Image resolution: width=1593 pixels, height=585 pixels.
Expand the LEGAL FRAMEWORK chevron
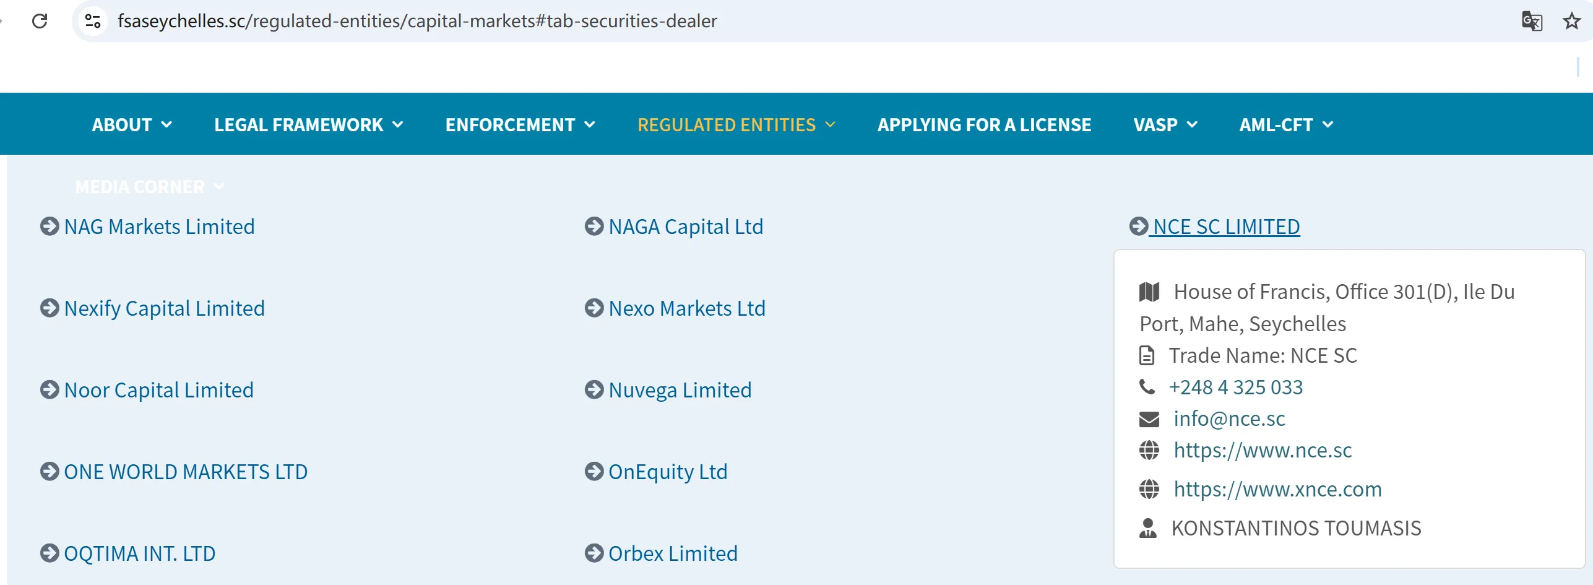[x=398, y=124]
